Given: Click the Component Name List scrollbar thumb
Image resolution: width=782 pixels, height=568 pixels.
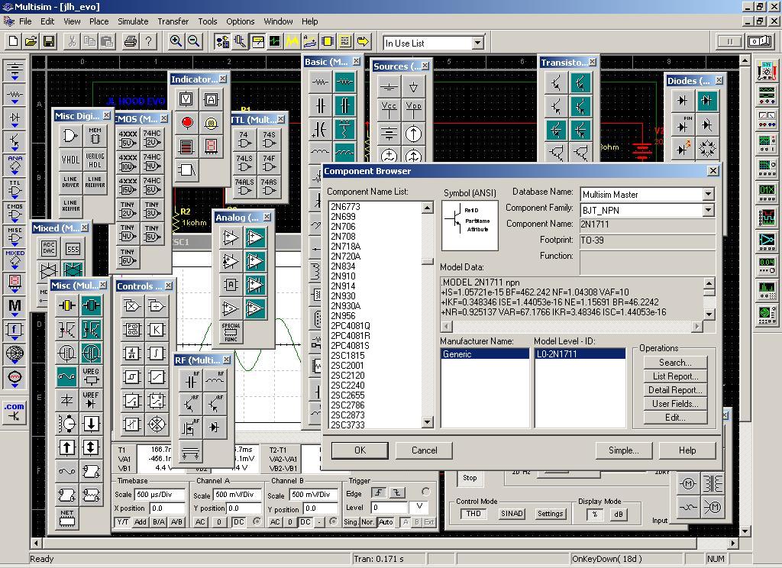Looking at the screenshot, I should [428, 261].
